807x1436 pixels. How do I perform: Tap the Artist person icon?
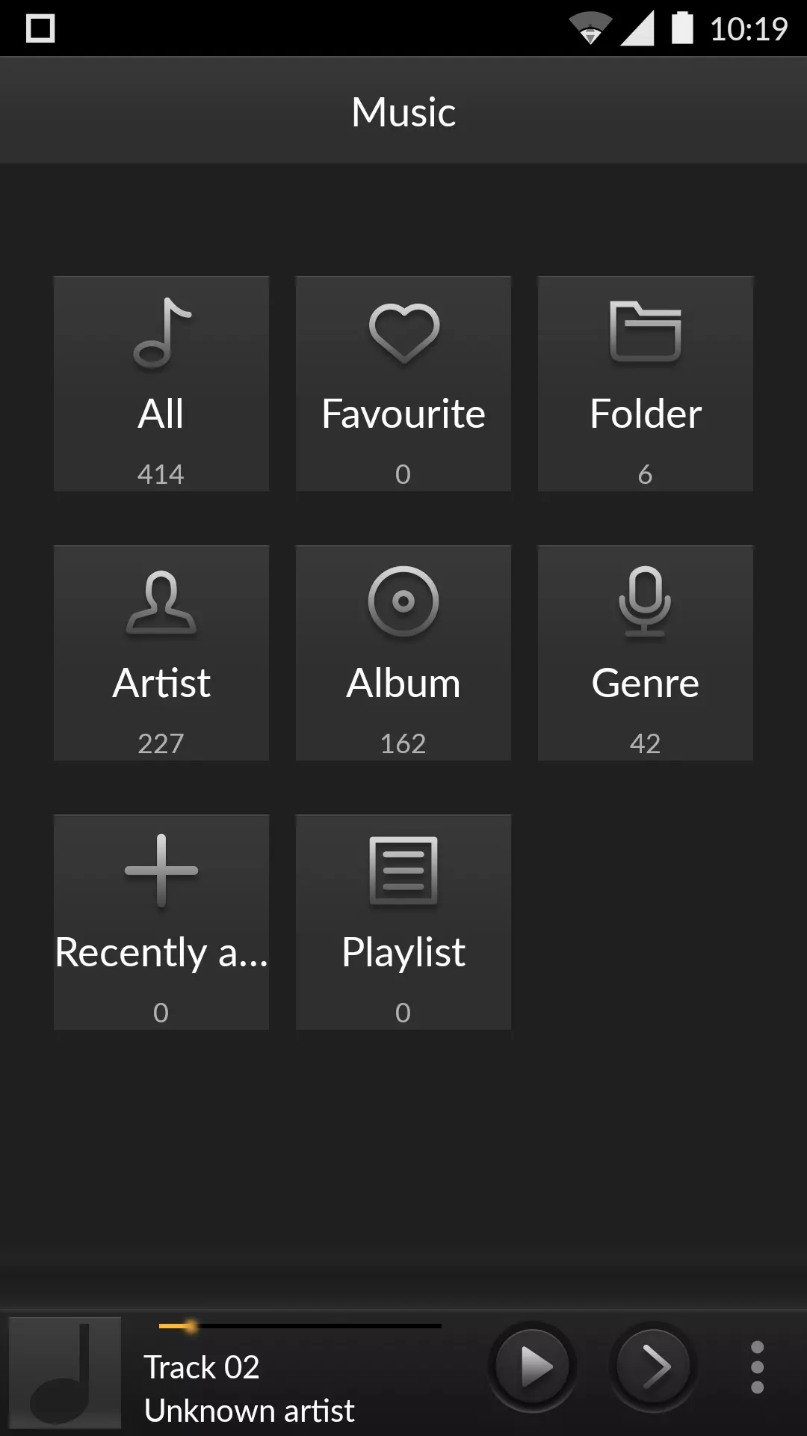[161, 603]
